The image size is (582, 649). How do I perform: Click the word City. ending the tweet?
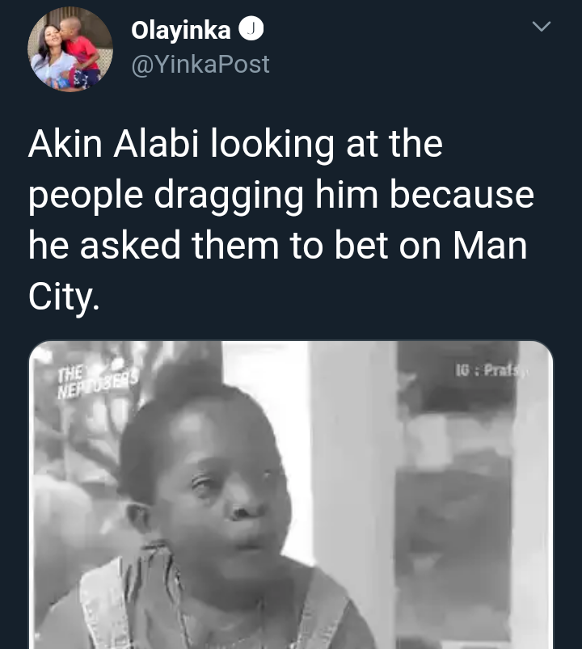(64, 297)
